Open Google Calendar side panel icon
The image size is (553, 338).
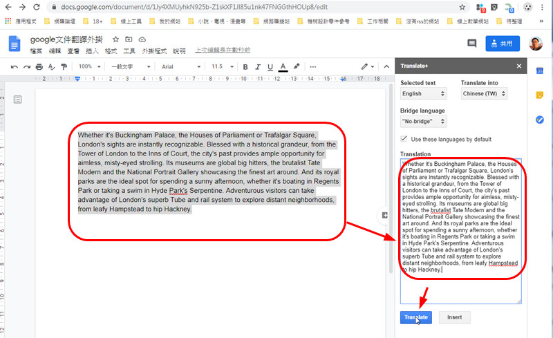click(540, 71)
